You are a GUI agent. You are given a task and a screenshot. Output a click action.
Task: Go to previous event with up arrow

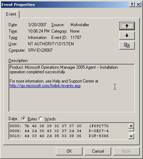click(127, 26)
